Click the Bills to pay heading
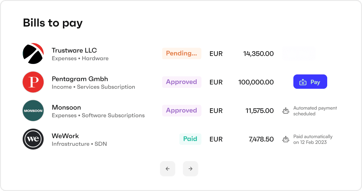The height and width of the screenshot is (191, 362). tap(53, 23)
